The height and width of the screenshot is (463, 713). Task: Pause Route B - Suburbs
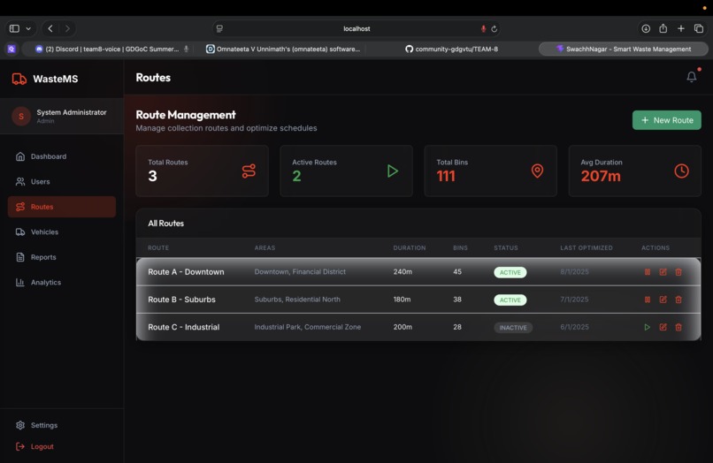pos(648,300)
